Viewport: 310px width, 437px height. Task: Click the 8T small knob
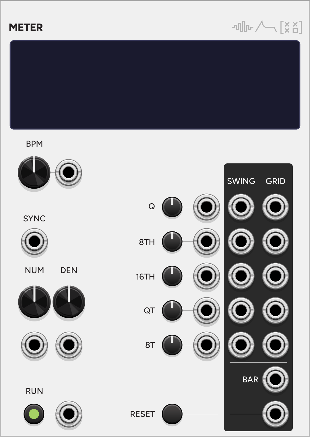172,345
